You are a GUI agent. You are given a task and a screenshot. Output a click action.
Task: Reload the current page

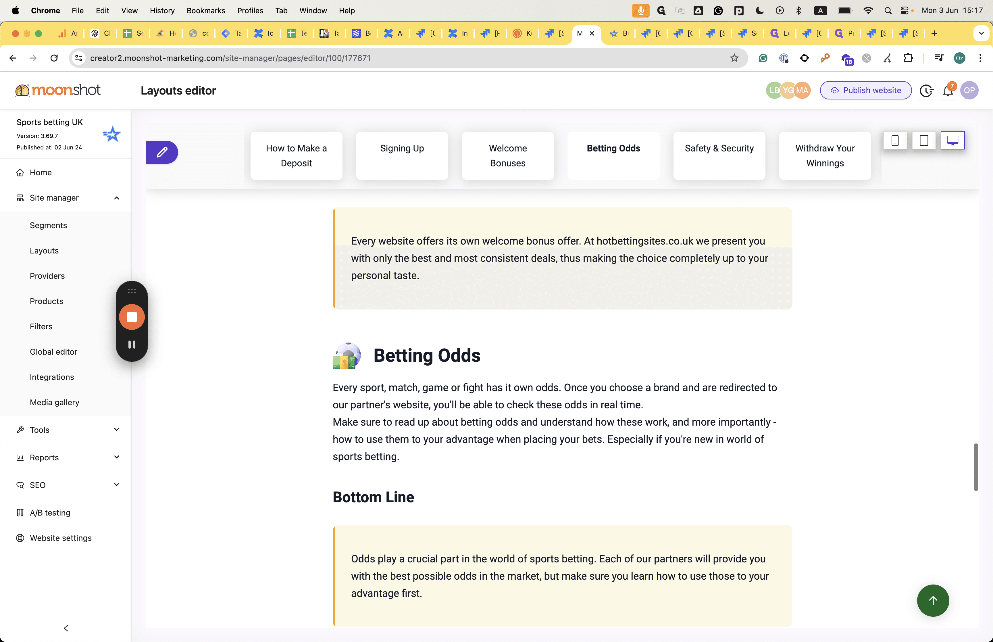[54, 58]
